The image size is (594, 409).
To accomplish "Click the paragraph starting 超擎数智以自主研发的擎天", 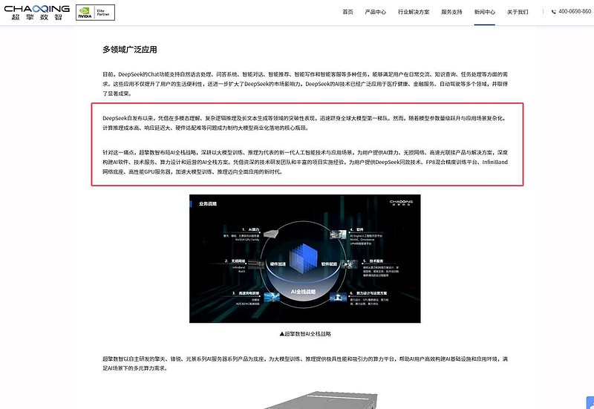I will pyautogui.click(x=305, y=363).
